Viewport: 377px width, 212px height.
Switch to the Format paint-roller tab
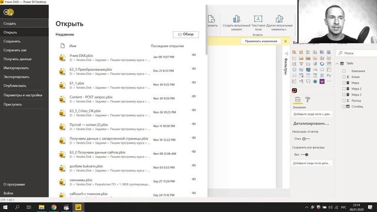pos(307,100)
